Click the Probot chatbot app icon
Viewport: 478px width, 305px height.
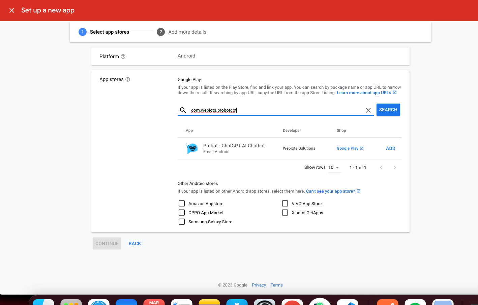coord(192,148)
